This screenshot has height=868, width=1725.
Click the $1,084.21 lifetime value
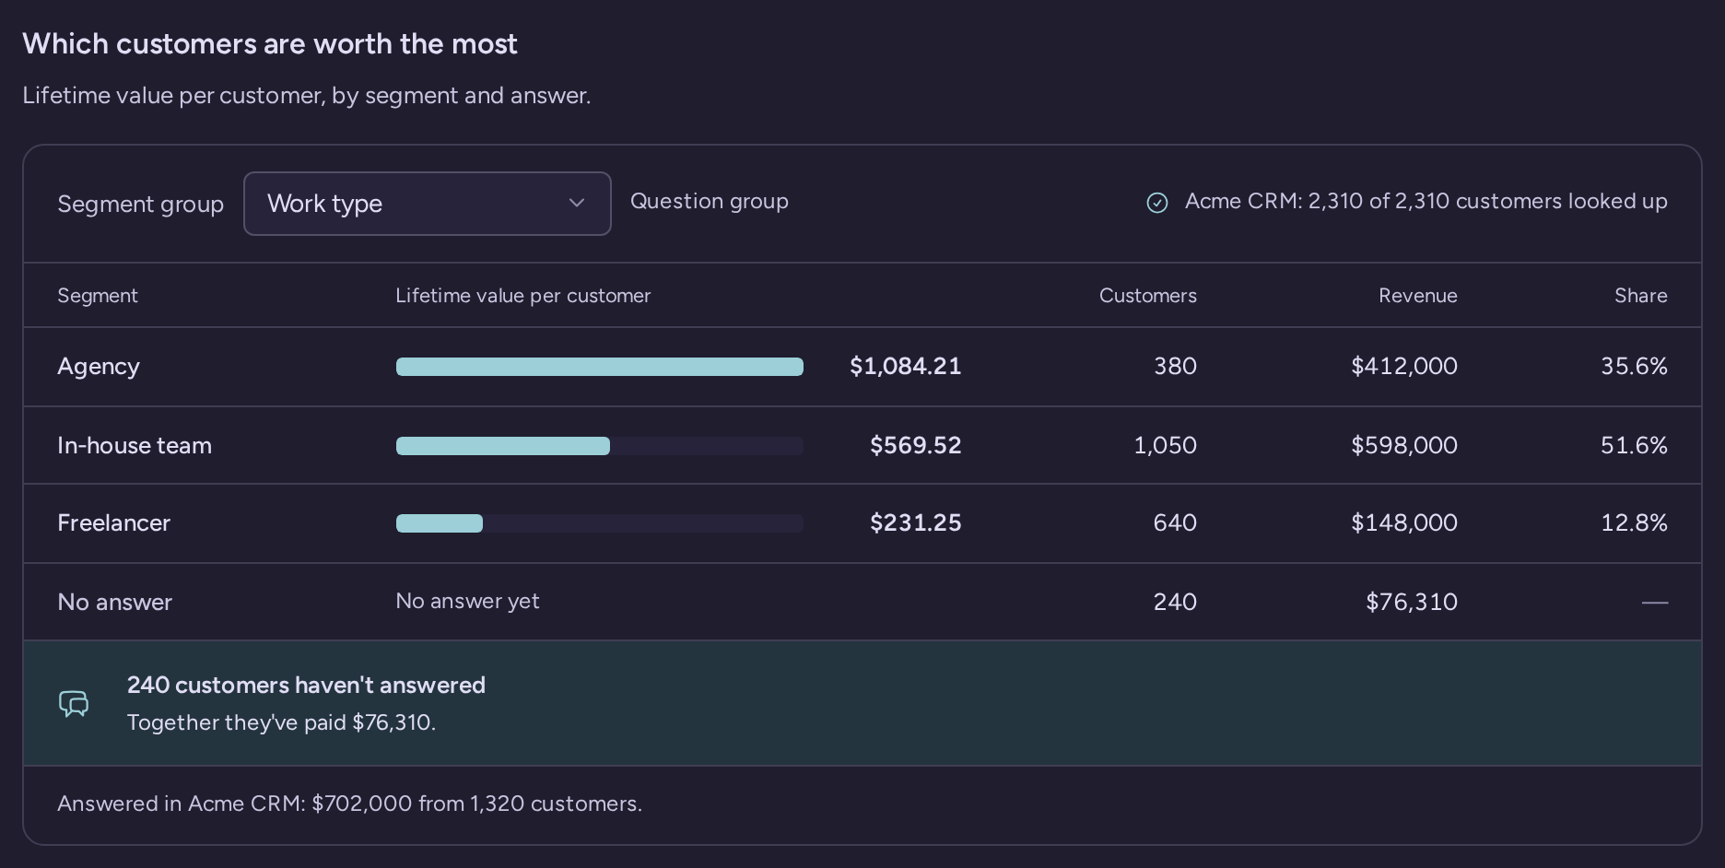click(906, 367)
